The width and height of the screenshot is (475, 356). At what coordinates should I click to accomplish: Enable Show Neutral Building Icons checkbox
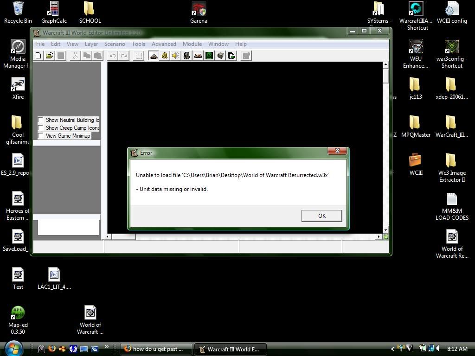(41, 120)
